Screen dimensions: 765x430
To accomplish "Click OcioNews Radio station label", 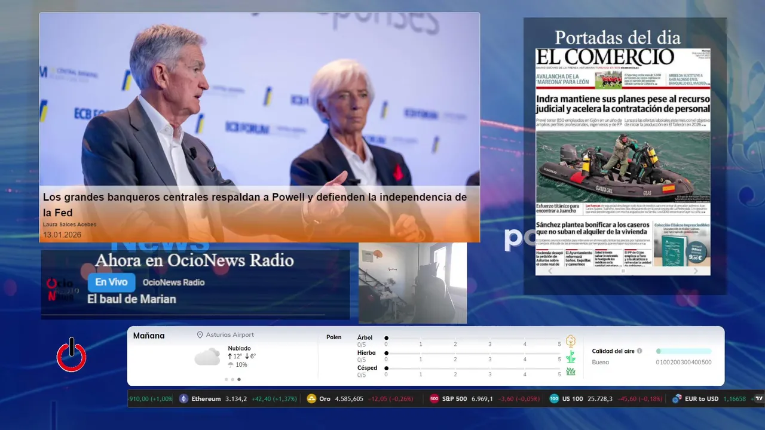I will [x=173, y=282].
